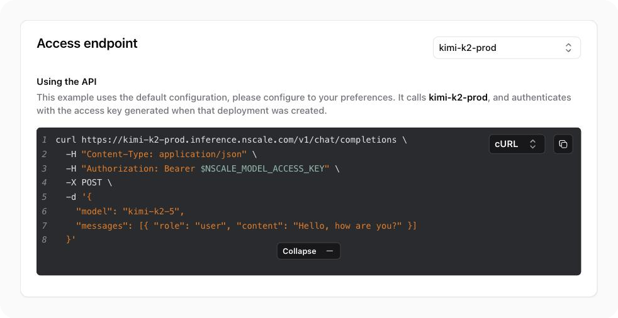Collapse the code block
618x318 pixels.
[x=308, y=251]
